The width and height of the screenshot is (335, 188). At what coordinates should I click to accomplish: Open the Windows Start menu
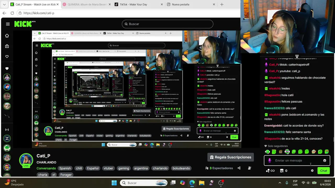coord(114,183)
